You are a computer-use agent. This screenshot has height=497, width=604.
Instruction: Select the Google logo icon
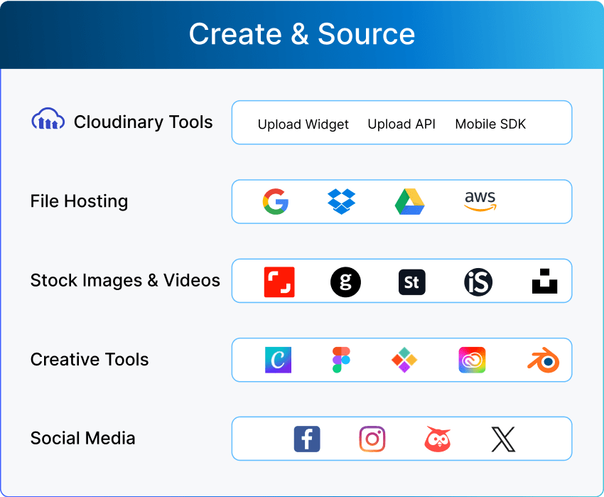pyautogui.click(x=276, y=201)
